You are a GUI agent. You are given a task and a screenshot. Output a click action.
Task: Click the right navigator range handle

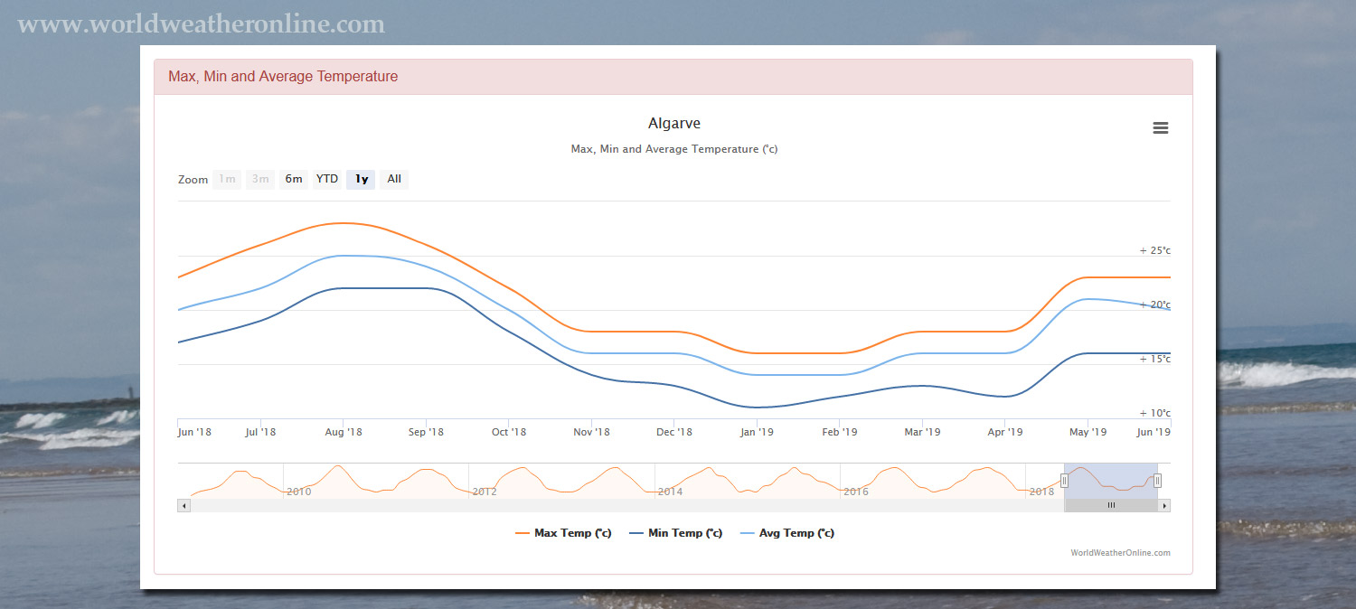pyautogui.click(x=1157, y=481)
